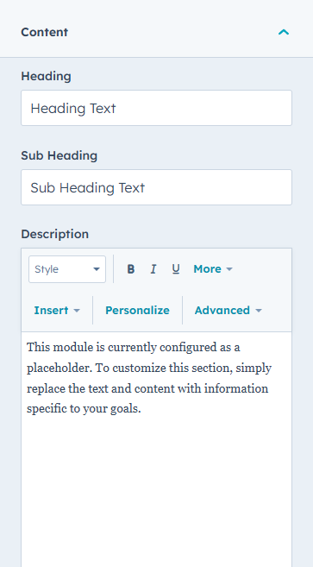313x567 pixels.
Task: Place cursor in the description paragraph text
Action: (x=149, y=378)
